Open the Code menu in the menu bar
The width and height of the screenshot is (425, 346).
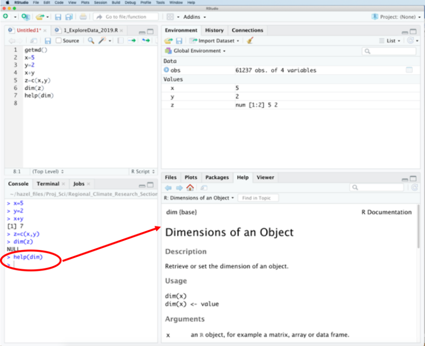[59, 2]
